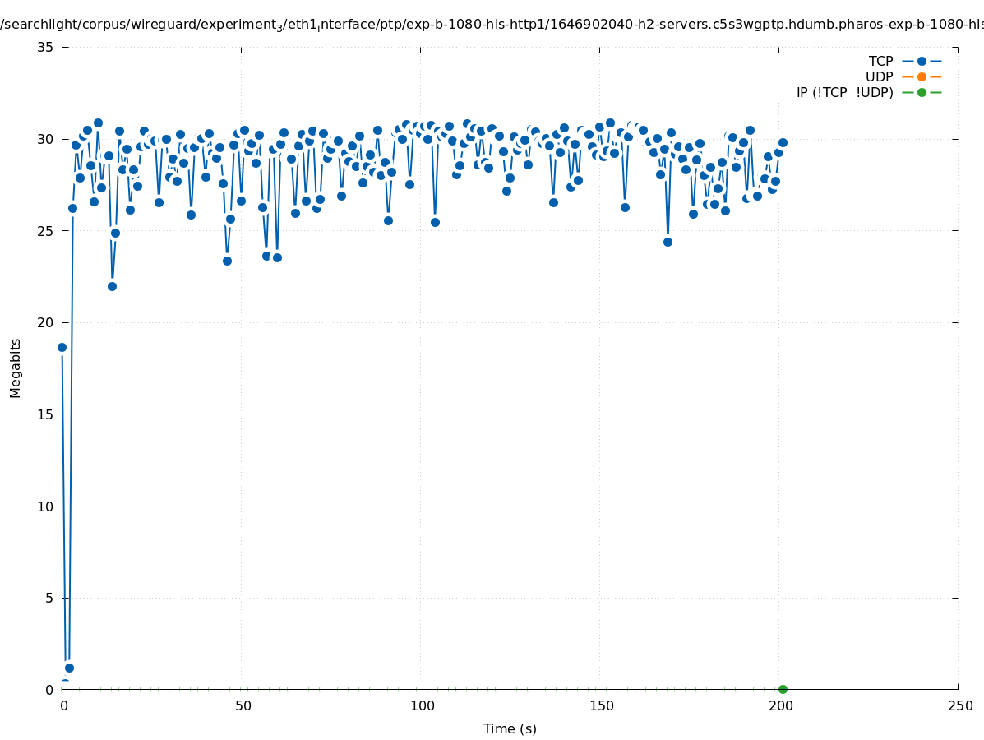Click the 35 tick label on the y-axis
This screenshot has height=740, width=984.
(46, 47)
